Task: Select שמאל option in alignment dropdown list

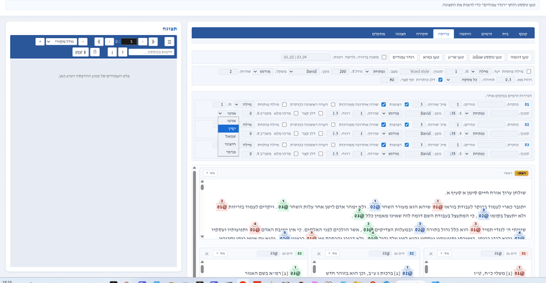Action: (x=228, y=136)
